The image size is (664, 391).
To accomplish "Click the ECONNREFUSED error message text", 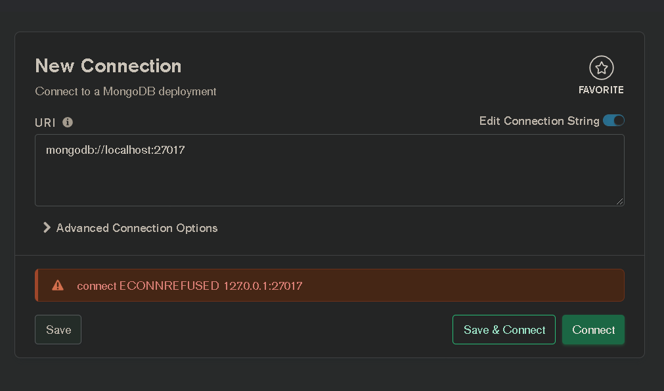I will click(190, 286).
